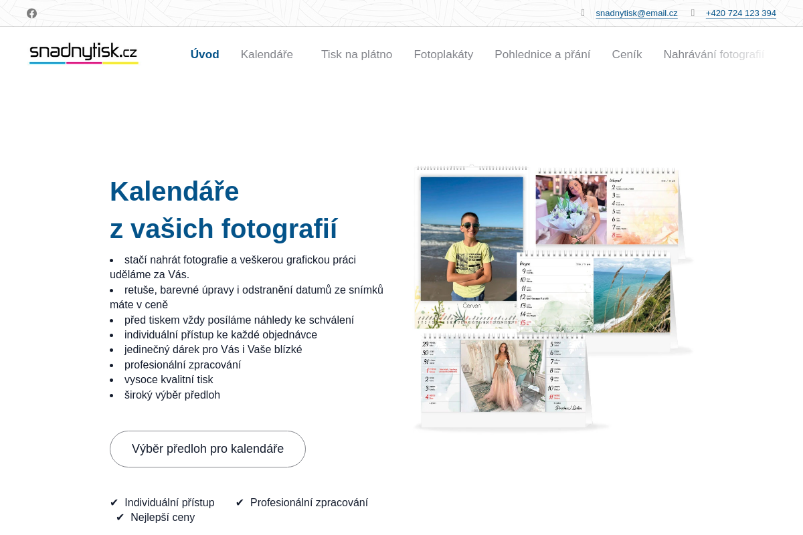Navigate to Fotoplakáty
This screenshot has width=803, height=535.
coord(443,55)
